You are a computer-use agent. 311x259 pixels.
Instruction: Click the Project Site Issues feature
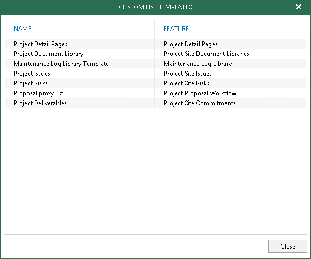[x=188, y=74]
